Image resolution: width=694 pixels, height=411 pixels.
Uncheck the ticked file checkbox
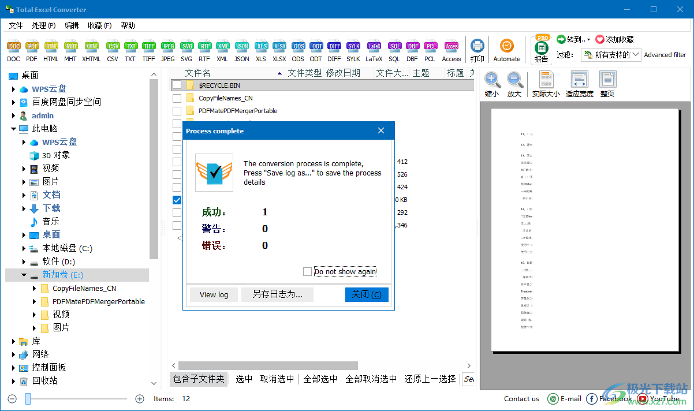177,200
